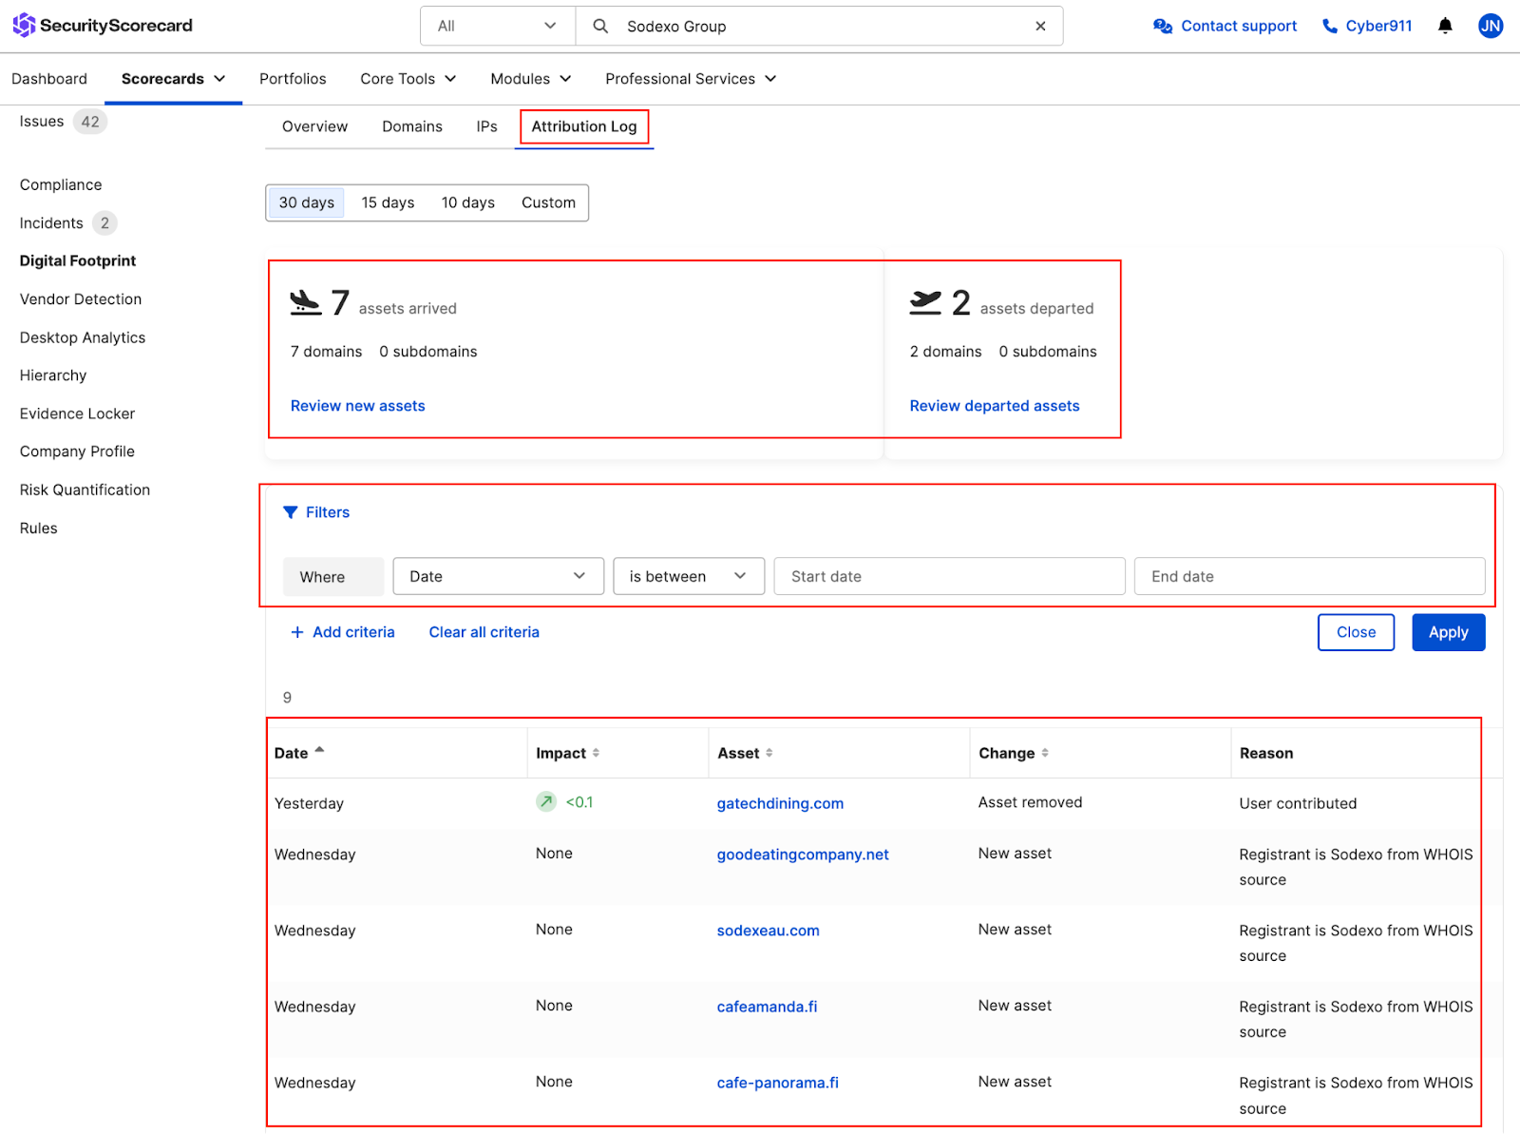Open Risk Quantification in the sidebar
This screenshot has width=1520, height=1134.
click(x=85, y=490)
